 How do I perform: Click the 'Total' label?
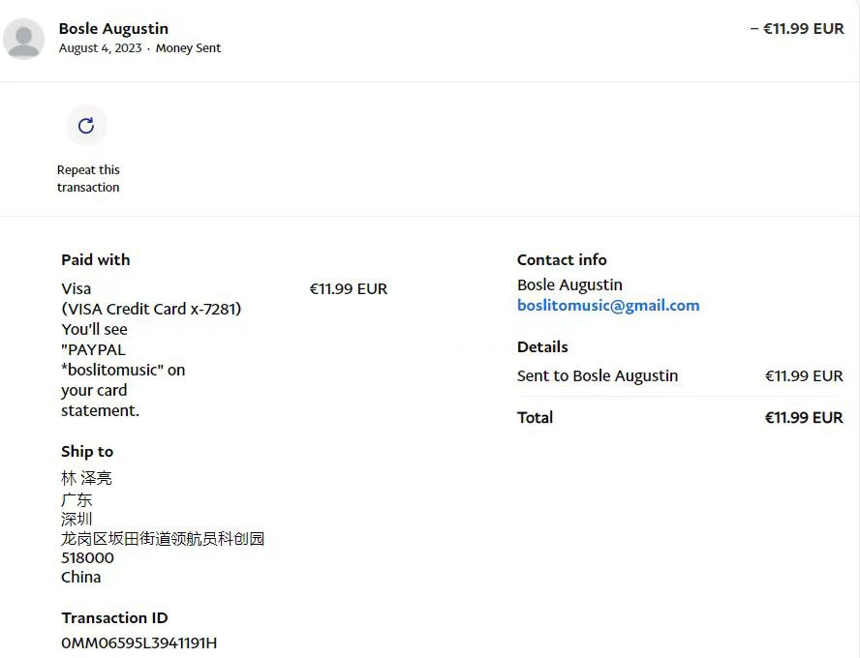[535, 417]
